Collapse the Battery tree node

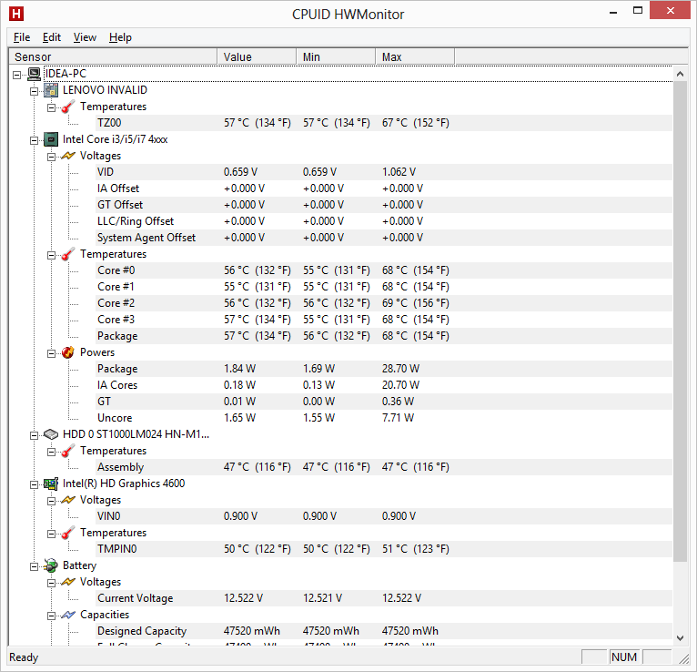[x=35, y=565]
